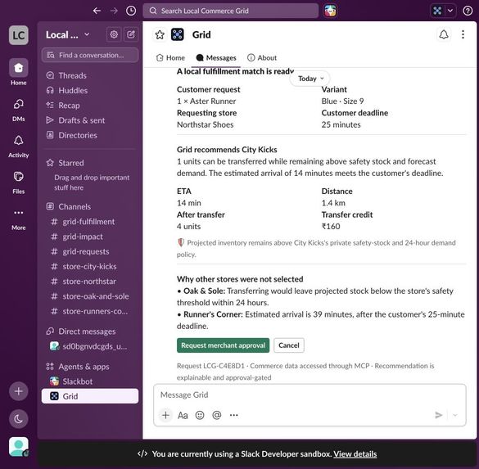Toggle Aa text formatting in composer
The height and width of the screenshot is (469, 479).
coord(183,415)
